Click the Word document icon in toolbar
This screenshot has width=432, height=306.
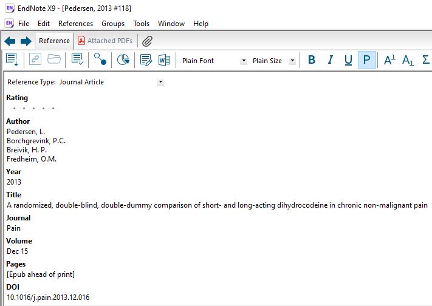pyautogui.click(x=164, y=60)
